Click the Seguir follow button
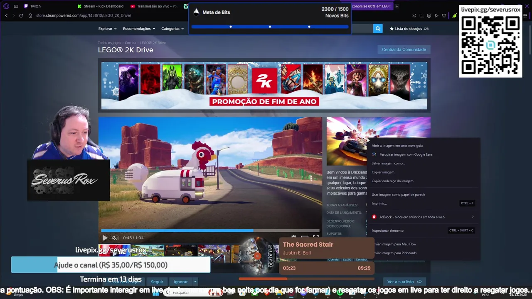This screenshot has height=299, width=532. (157, 282)
